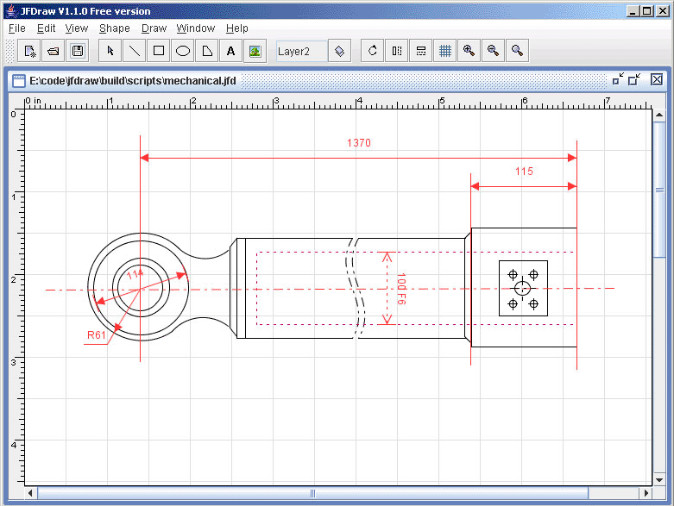Open the Help menu
The height and width of the screenshot is (506, 674).
coord(236,28)
